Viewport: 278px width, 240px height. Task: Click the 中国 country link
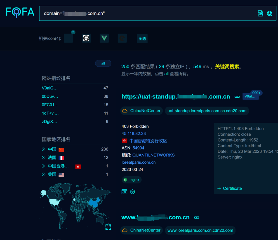tap(52, 149)
